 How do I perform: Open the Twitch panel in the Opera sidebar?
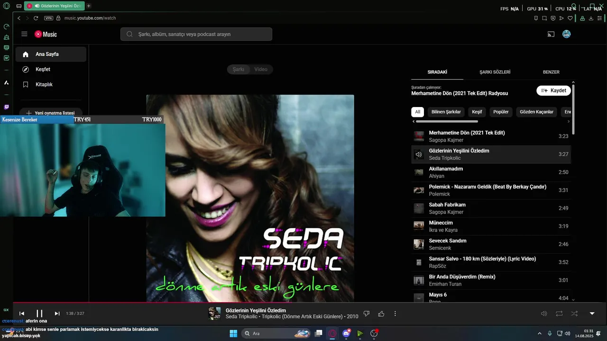(6, 107)
